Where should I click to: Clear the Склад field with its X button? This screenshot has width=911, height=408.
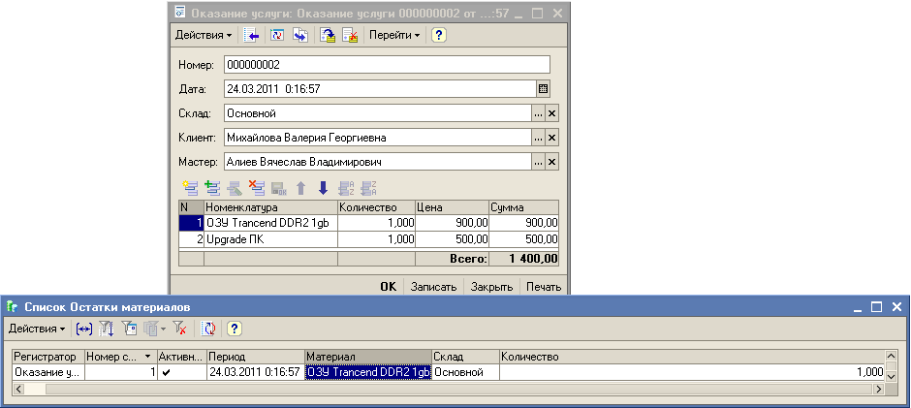point(552,113)
